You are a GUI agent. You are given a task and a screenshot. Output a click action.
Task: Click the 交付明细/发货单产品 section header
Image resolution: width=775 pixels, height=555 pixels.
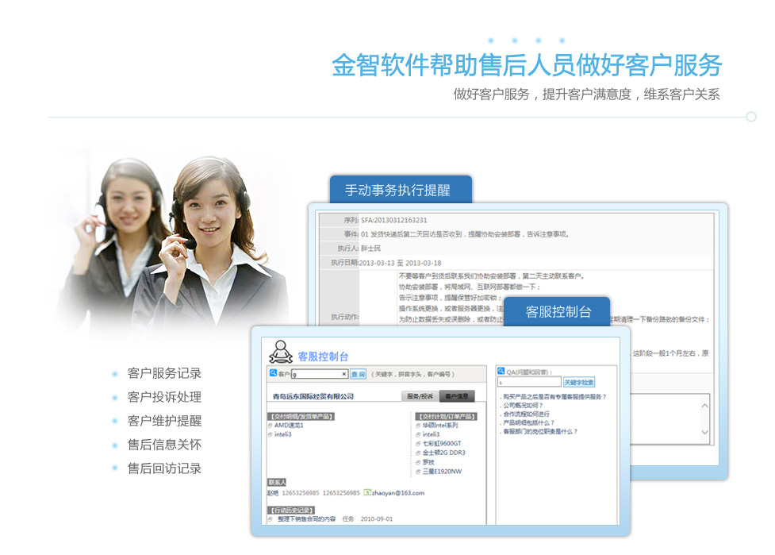301,417
